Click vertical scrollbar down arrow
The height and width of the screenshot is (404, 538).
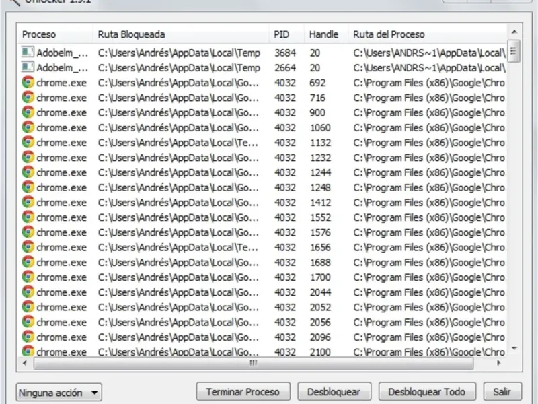tap(514, 348)
